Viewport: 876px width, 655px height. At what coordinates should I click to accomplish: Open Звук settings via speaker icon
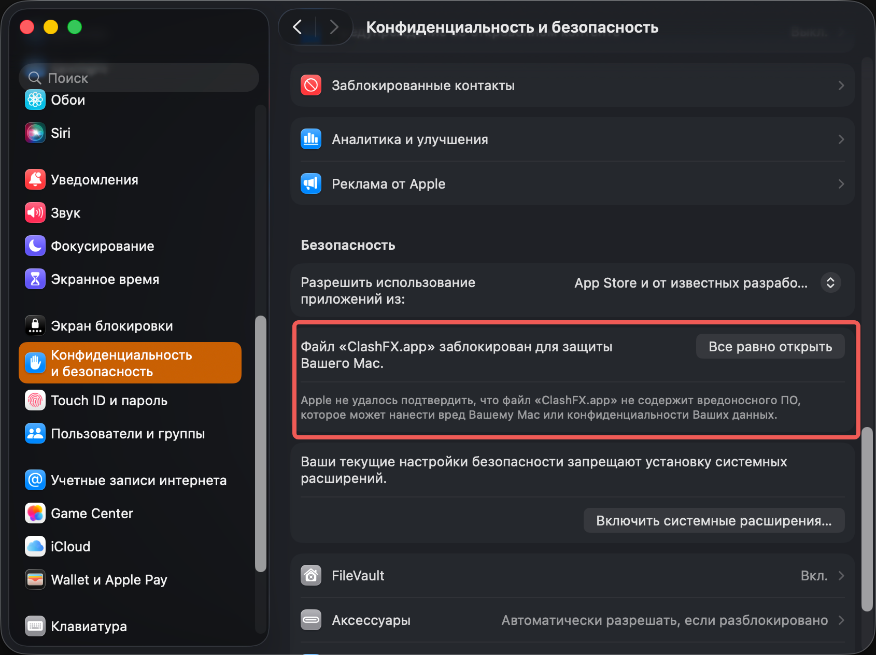pyautogui.click(x=34, y=212)
